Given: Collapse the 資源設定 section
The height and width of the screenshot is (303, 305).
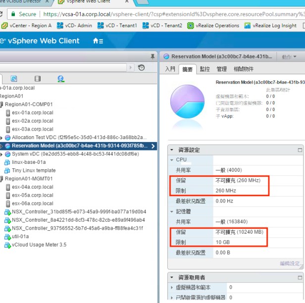Looking at the screenshot, I should [x=172, y=150].
